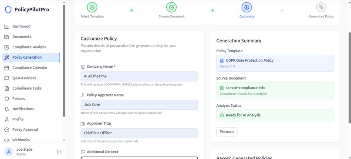Go to Policies section
Screen dimensions: 351x159
pos(31,99)
